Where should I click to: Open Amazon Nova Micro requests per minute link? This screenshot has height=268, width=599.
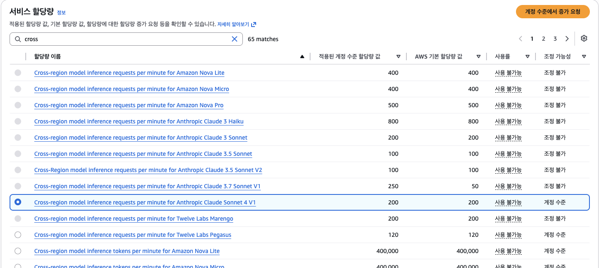tap(132, 89)
